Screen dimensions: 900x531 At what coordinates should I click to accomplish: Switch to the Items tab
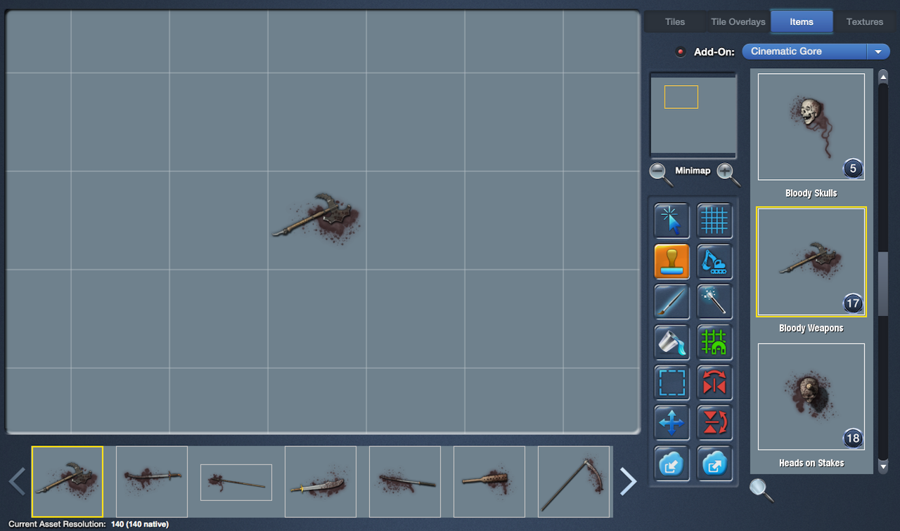(x=802, y=22)
